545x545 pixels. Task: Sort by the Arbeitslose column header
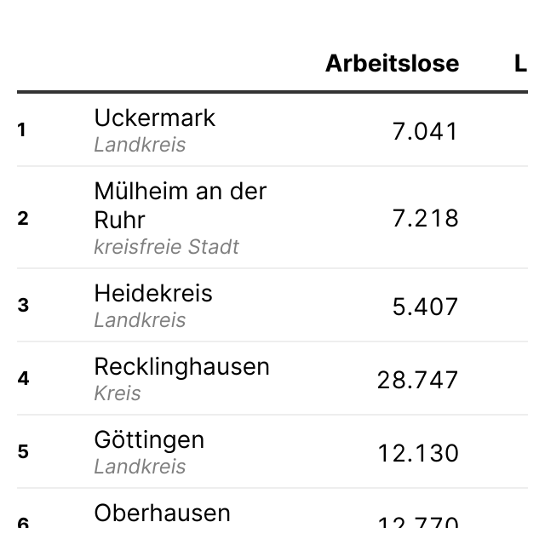coord(392,64)
